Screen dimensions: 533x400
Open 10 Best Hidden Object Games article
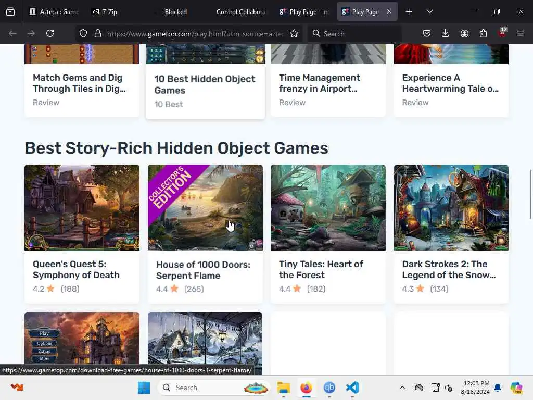(x=205, y=84)
